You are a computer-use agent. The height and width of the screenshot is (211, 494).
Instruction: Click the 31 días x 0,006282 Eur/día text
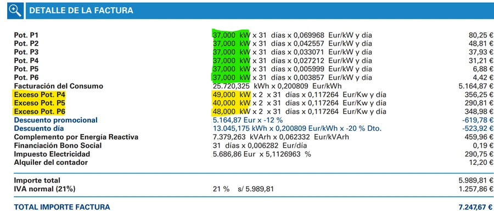click(260, 146)
